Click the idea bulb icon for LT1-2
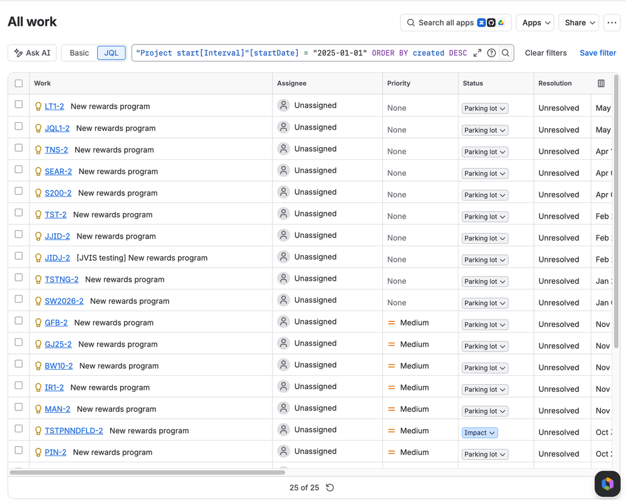Screen dimensions: 626x500 pyautogui.click(x=38, y=106)
